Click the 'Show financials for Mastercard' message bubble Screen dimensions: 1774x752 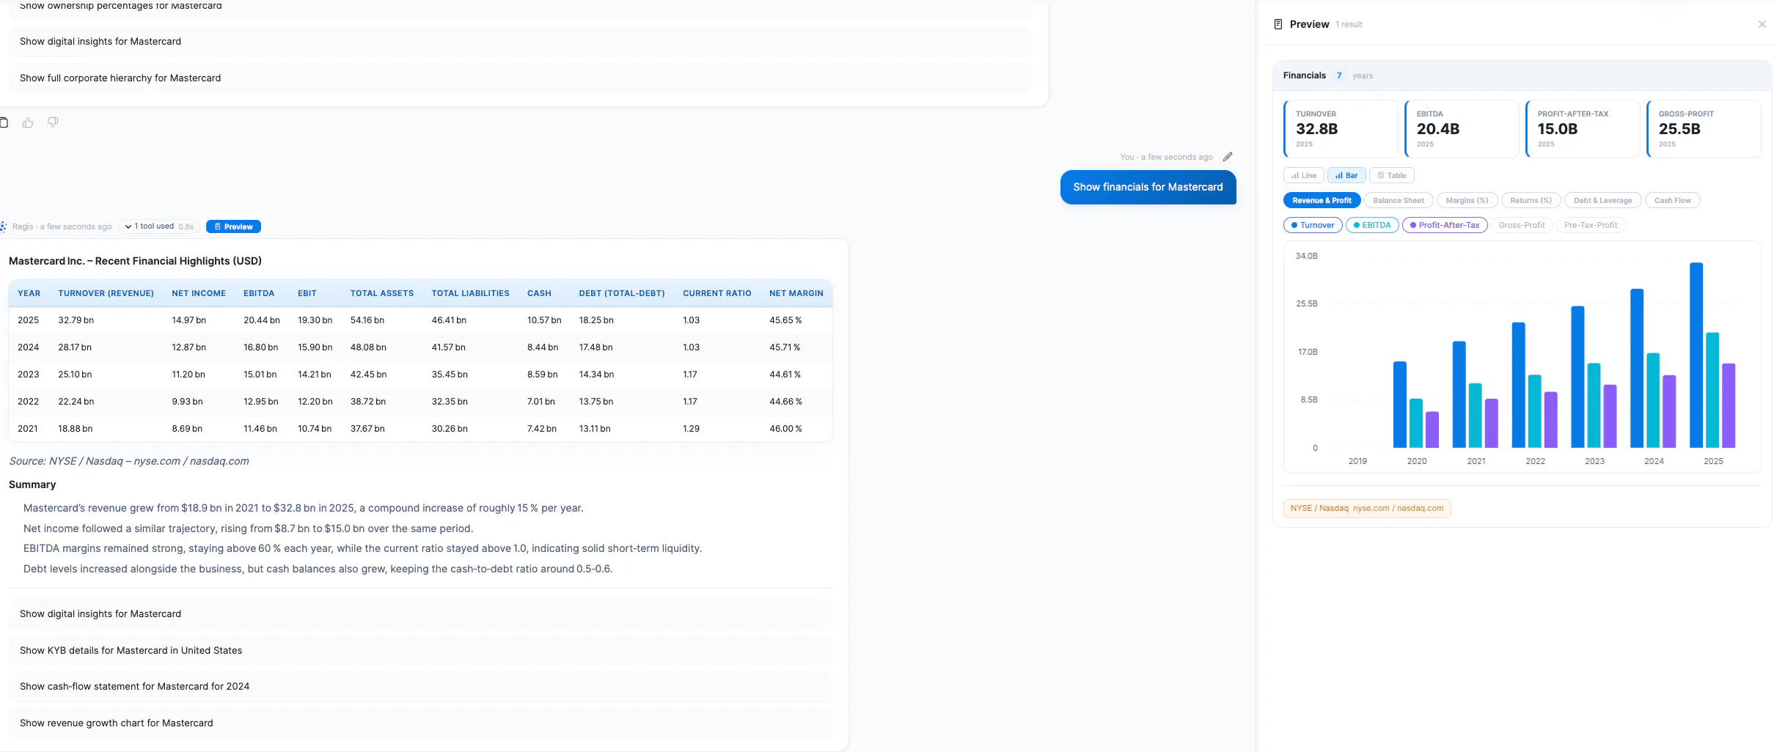point(1148,187)
